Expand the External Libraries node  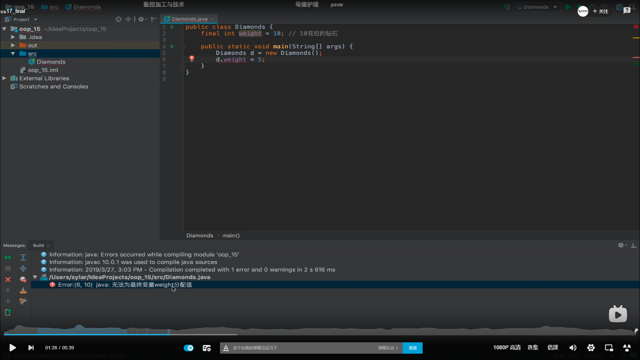[4, 78]
